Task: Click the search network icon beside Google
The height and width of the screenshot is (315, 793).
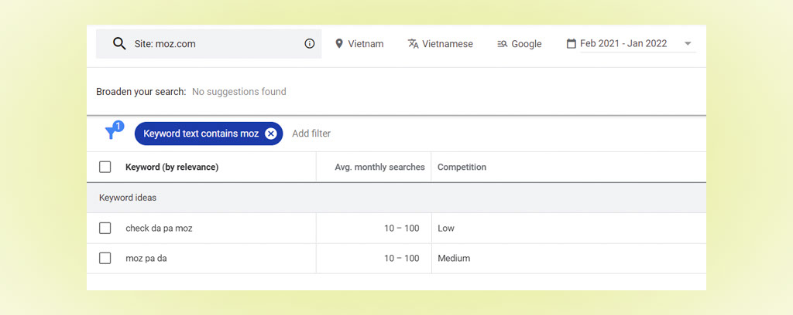Action: 502,44
